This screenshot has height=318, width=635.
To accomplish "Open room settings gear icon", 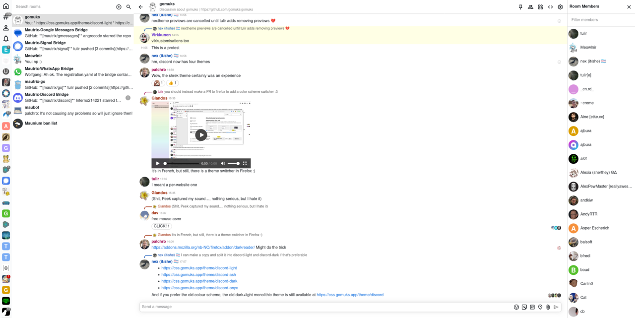I will point(560,7).
